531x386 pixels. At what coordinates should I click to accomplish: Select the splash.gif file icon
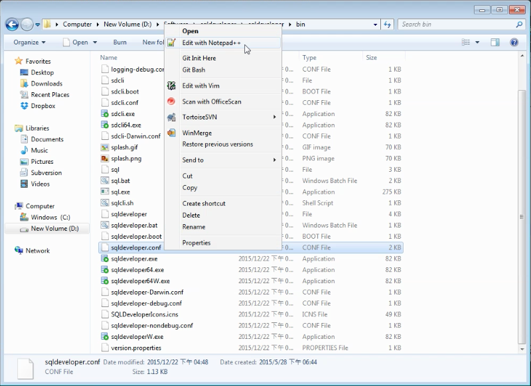(x=105, y=147)
